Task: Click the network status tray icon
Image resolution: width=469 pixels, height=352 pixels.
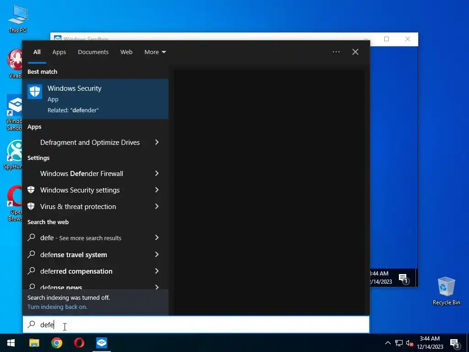Action: (399, 343)
